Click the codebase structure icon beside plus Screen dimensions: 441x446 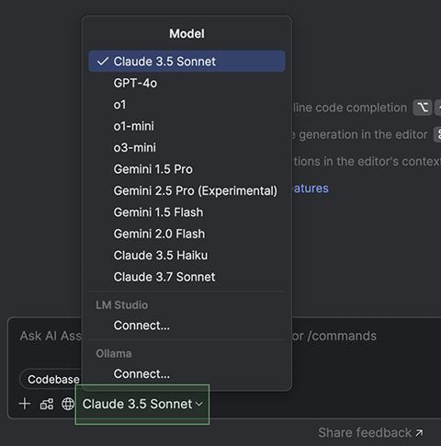click(47, 404)
